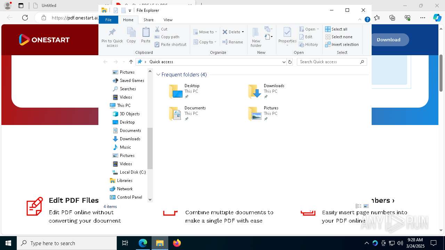
Task: Open the Move to dropdown
Action: pyautogui.click(x=205, y=32)
